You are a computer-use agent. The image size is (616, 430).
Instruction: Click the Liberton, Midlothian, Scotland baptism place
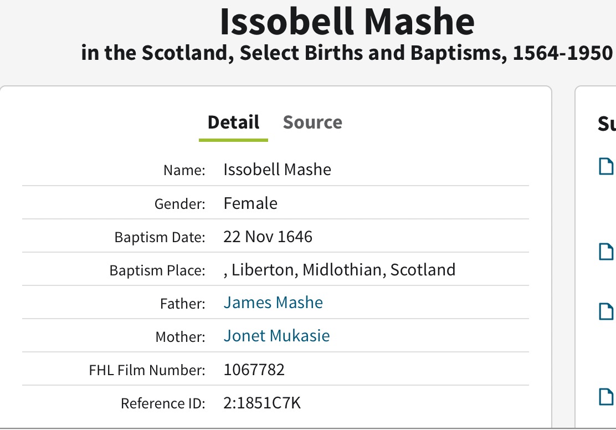pos(340,270)
